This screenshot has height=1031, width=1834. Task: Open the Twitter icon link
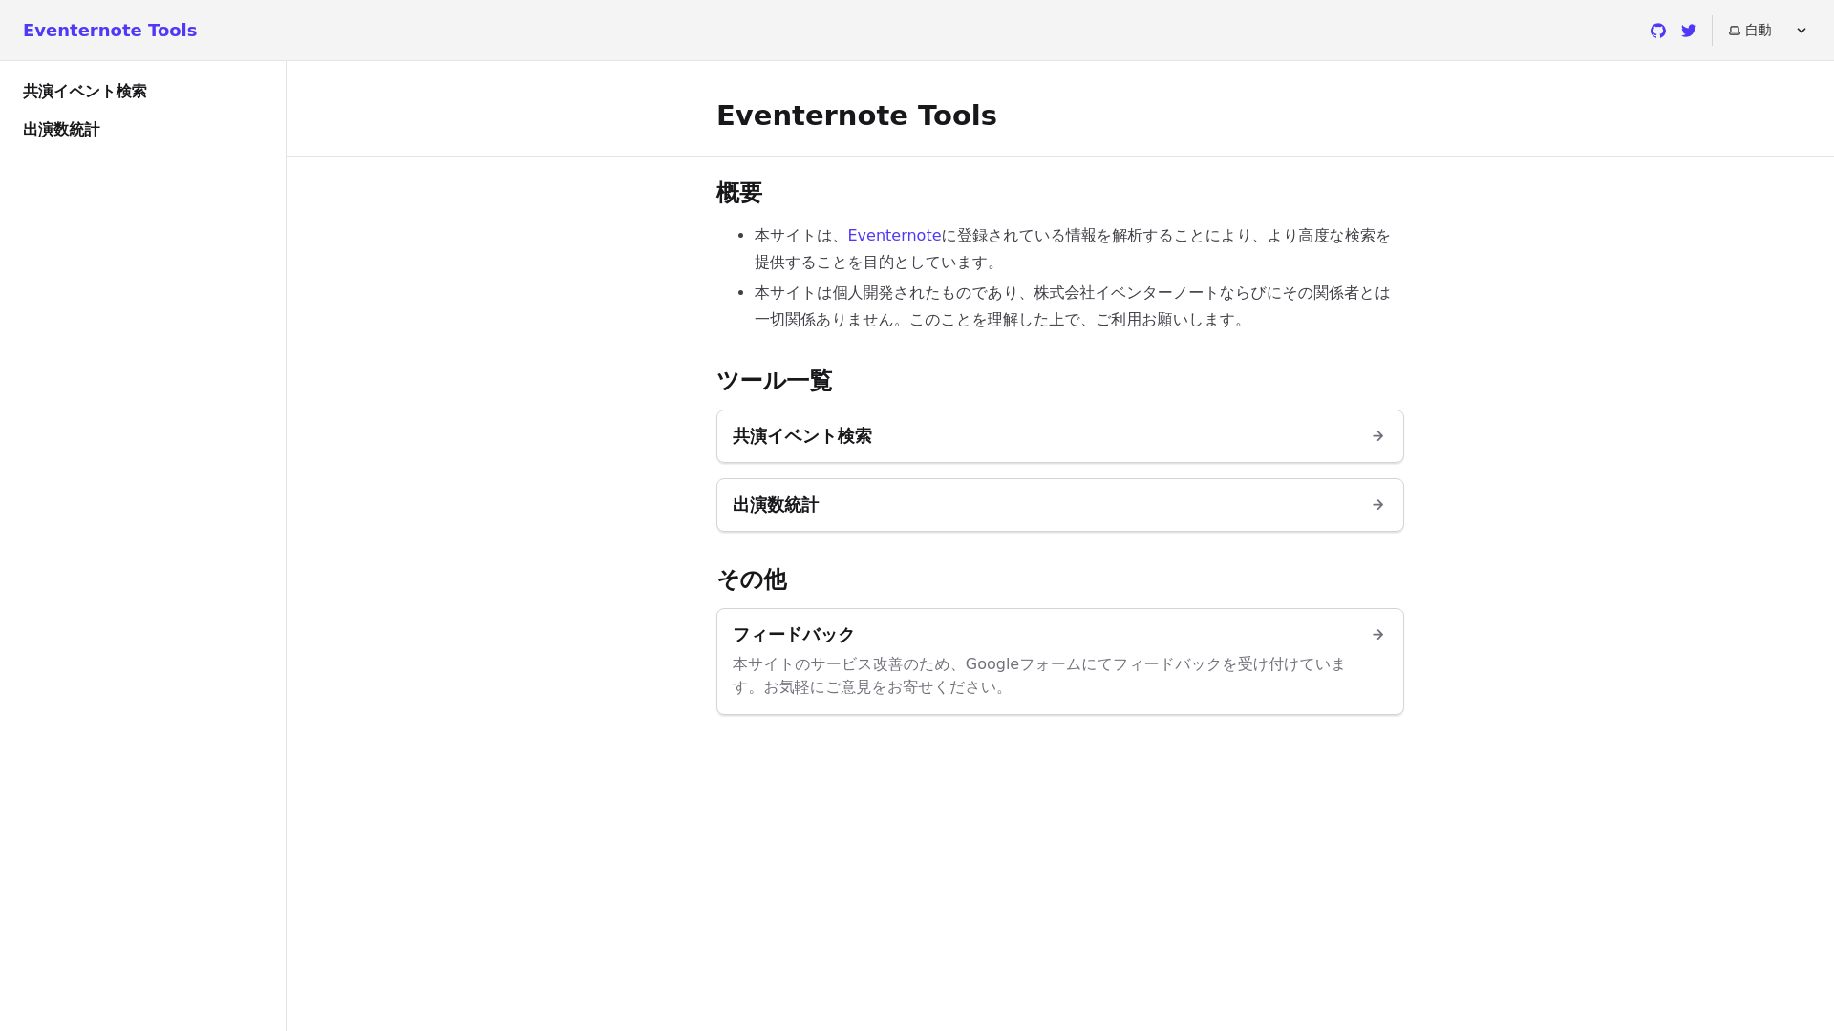1689,31
